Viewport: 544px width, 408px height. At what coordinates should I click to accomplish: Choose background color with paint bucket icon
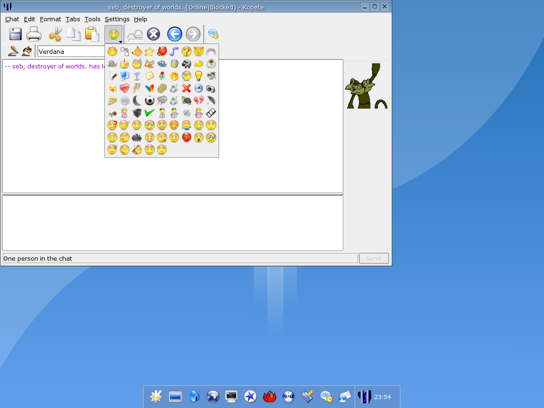pos(27,51)
